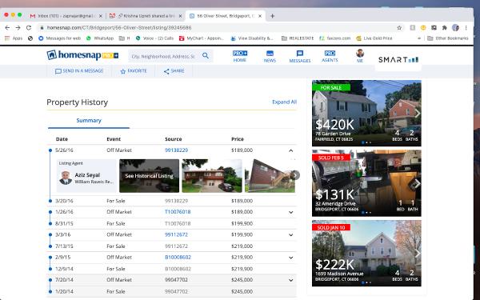Open the Messages nav icon
480x300 pixels.
[x=300, y=57]
